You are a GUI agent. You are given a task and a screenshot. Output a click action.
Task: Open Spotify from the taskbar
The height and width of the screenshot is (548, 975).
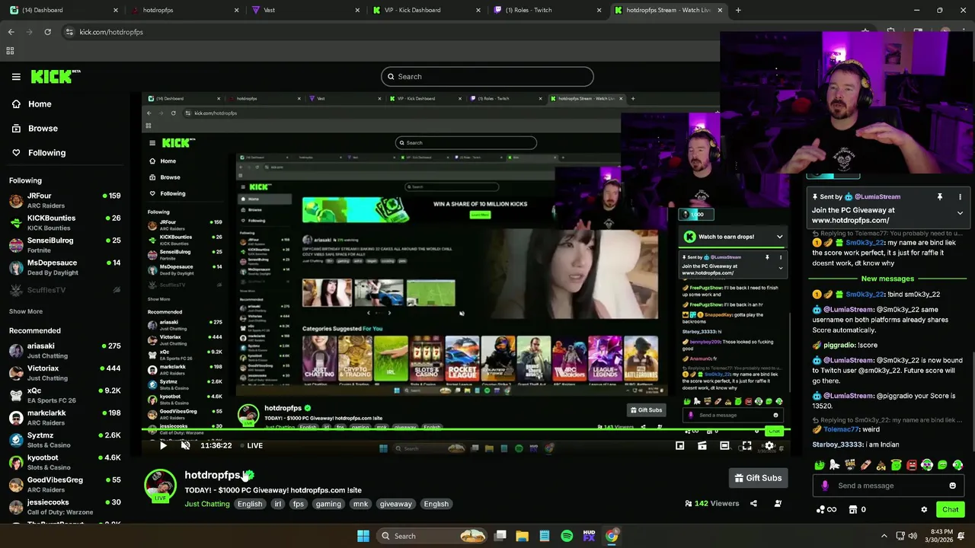567,536
